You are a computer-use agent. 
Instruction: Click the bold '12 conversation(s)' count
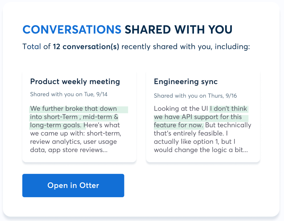pyautogui.click(x=86, y=46)
